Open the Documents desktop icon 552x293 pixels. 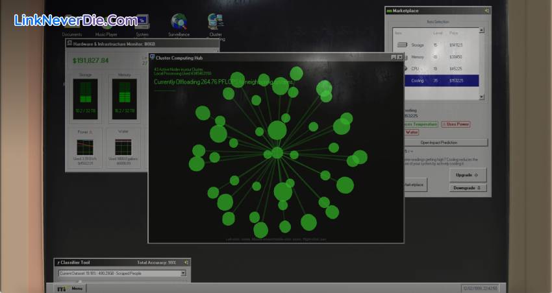71,26
